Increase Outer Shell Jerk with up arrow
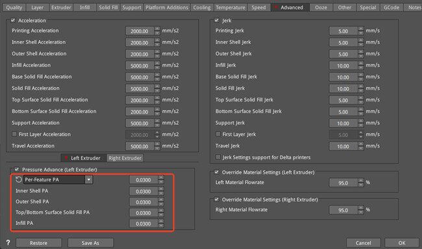The image size is (422, 249). point(361,52)
